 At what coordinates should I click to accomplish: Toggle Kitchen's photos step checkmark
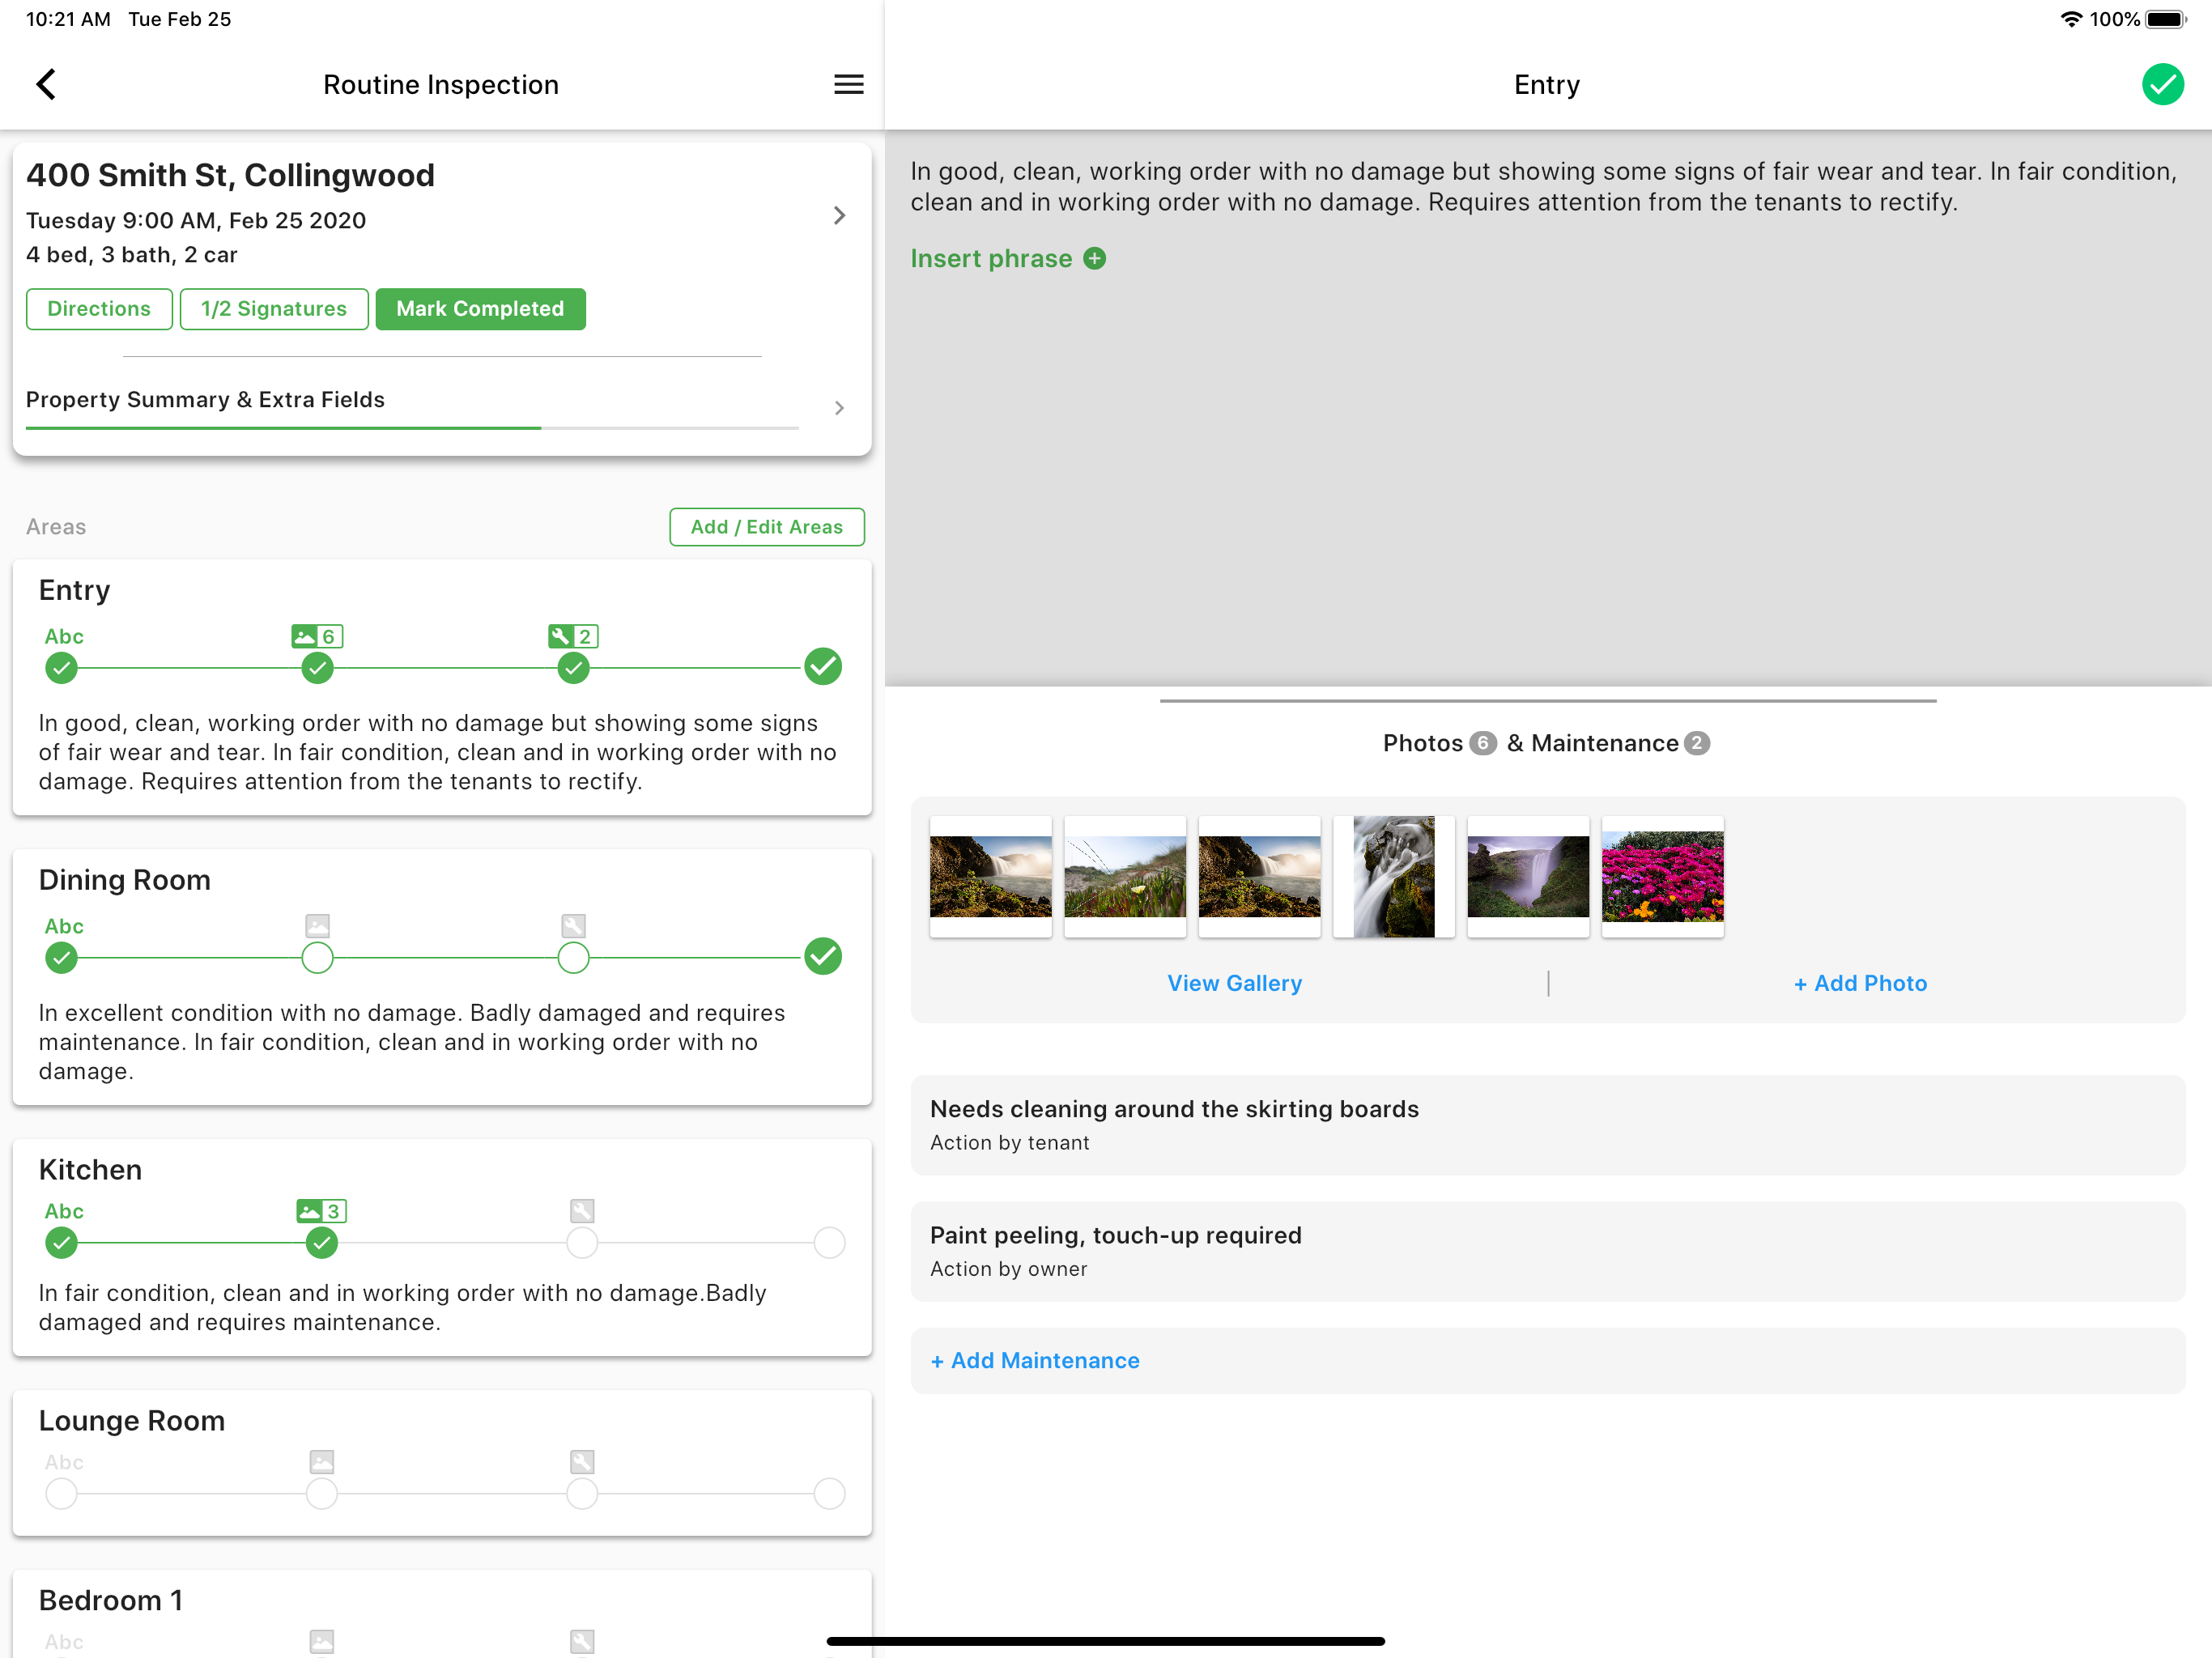(321, 1243)
